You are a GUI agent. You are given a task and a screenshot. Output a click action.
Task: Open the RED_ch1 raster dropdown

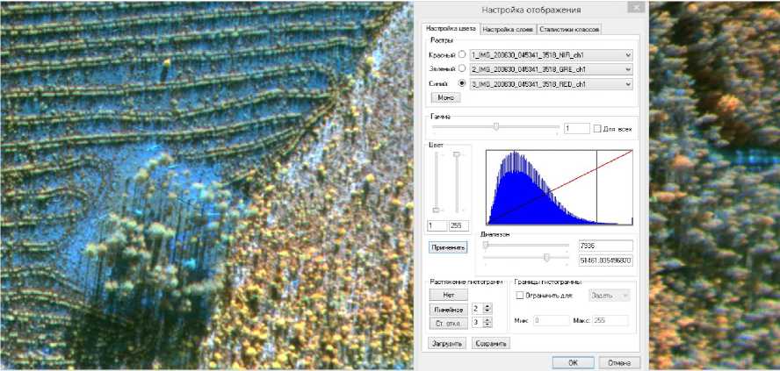551,84
